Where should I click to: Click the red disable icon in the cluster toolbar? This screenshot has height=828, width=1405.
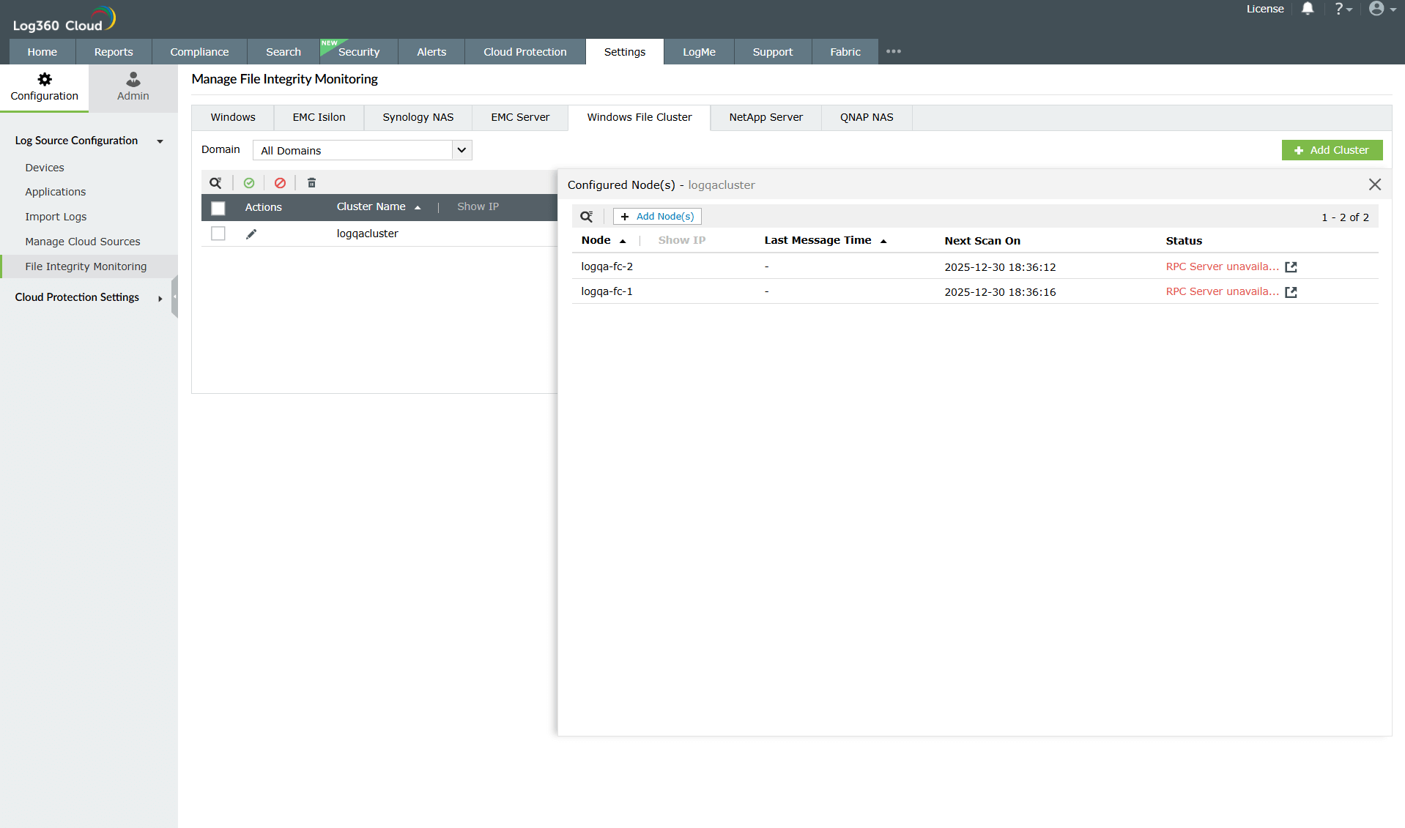click(280, 182)
